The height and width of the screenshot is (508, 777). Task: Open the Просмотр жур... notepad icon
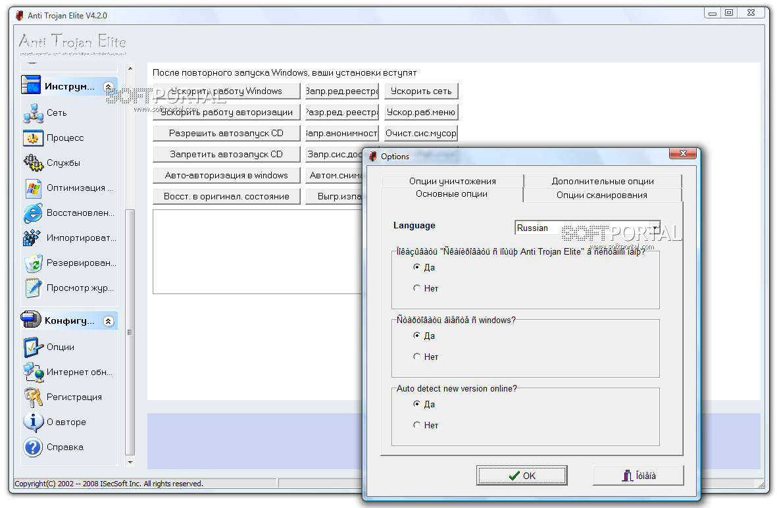(33, 288)
